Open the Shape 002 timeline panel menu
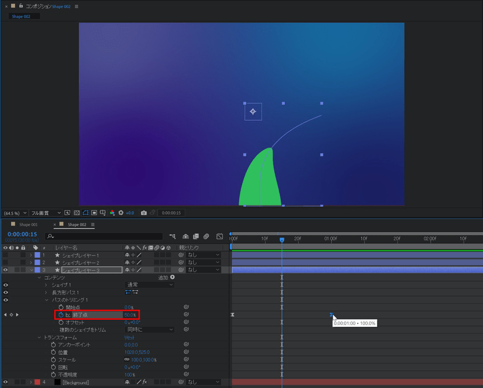The height and width of the screenshot is (388, 483). [x=93, y=224]
